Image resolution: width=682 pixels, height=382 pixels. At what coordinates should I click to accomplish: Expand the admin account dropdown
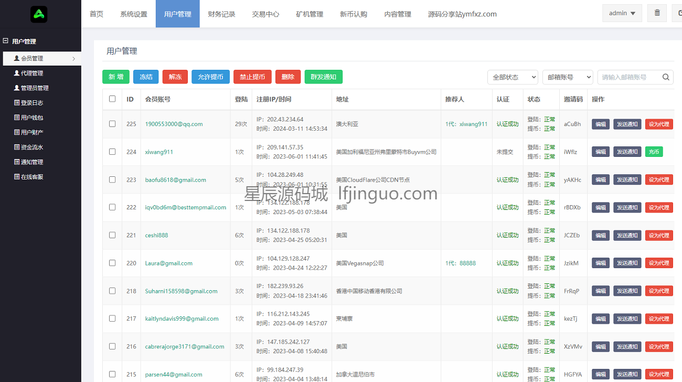622,13
